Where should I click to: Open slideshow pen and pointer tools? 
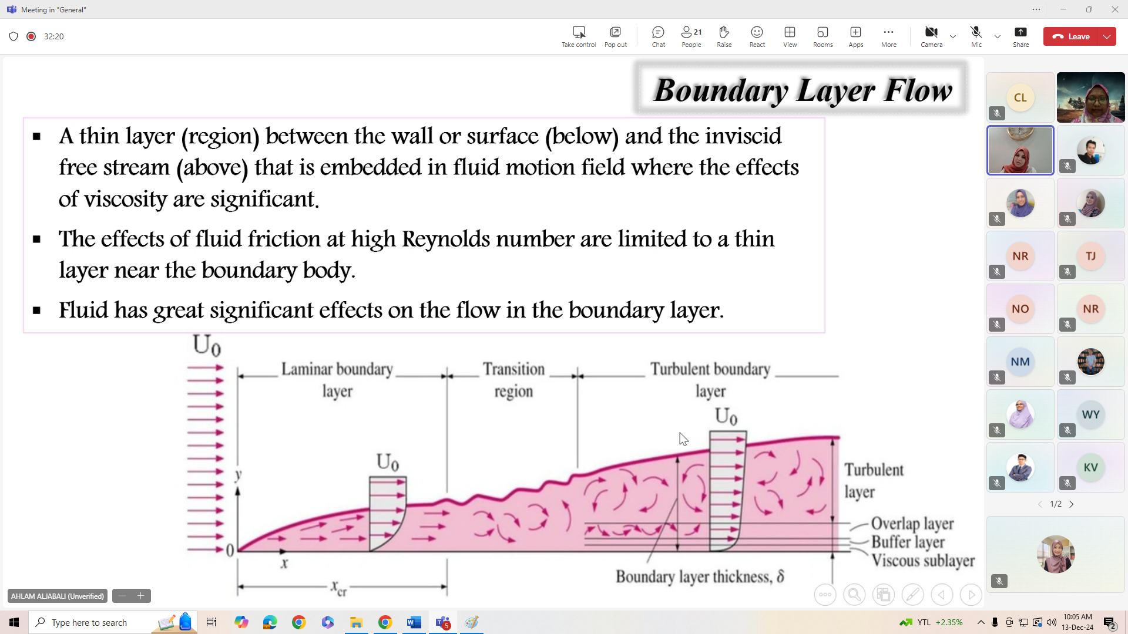coord(913,595)
